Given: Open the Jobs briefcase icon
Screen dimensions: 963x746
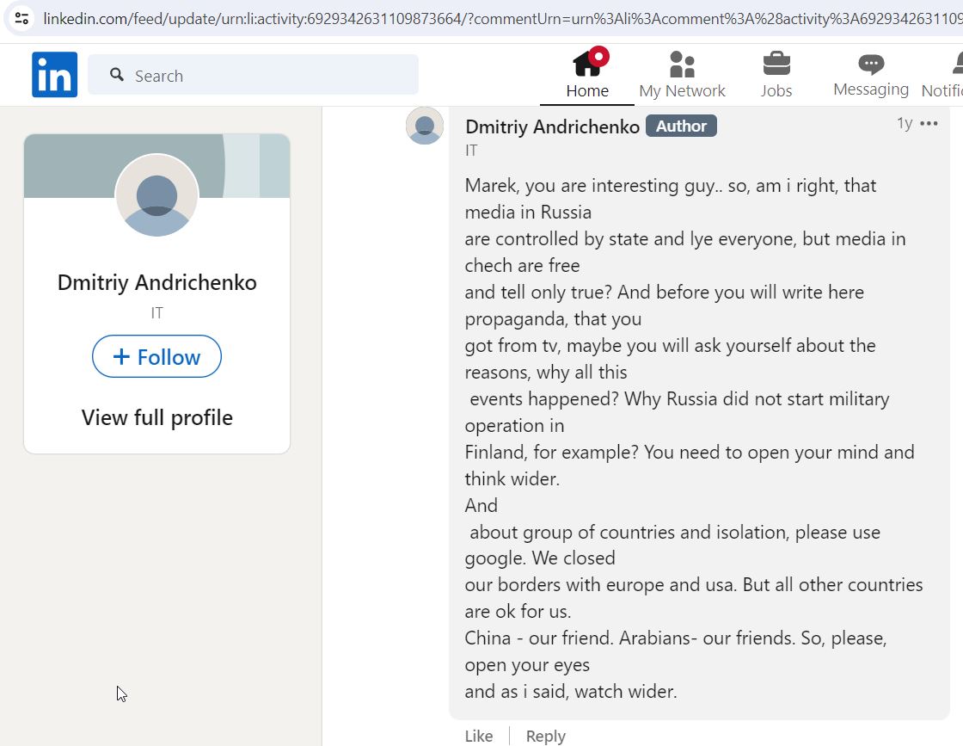Looking at the screenshot, I should [x=776, y=64].
